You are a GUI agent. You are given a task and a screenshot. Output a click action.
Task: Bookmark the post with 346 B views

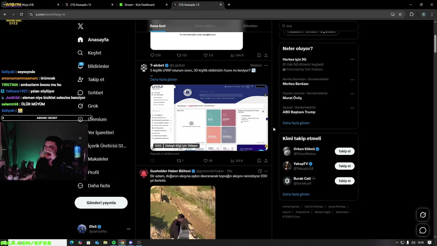(x=259, y=55)
